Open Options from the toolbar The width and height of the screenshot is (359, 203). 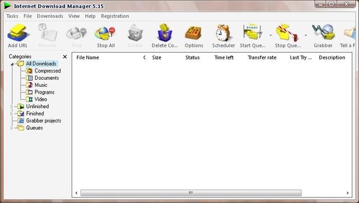click(194, 33)
